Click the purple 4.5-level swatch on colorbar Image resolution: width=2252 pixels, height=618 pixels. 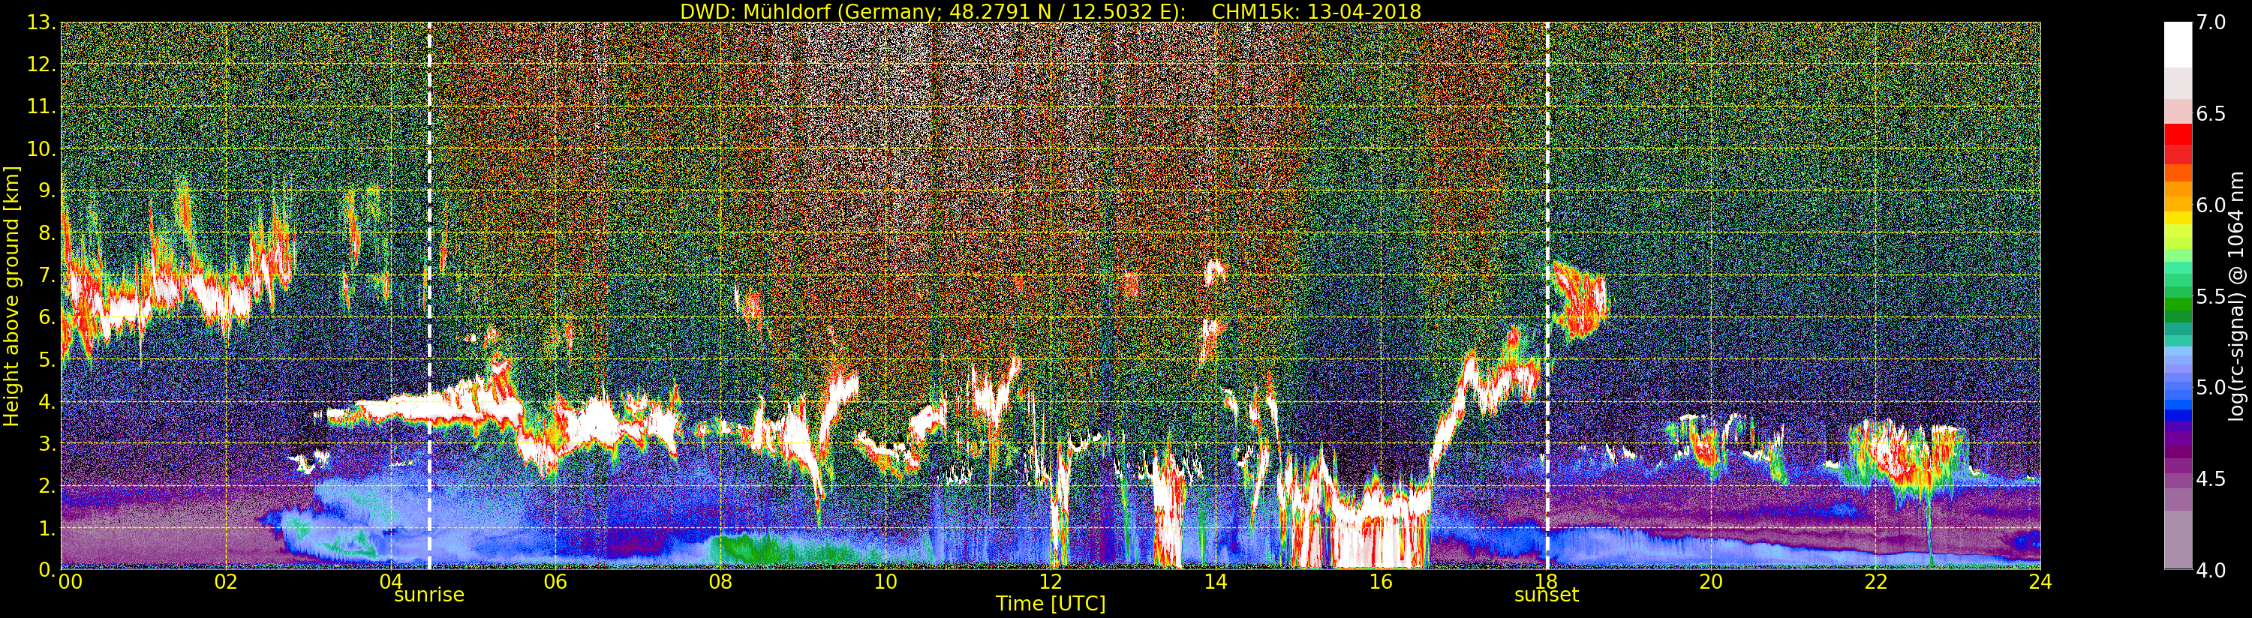click(x=2178, y=479)
